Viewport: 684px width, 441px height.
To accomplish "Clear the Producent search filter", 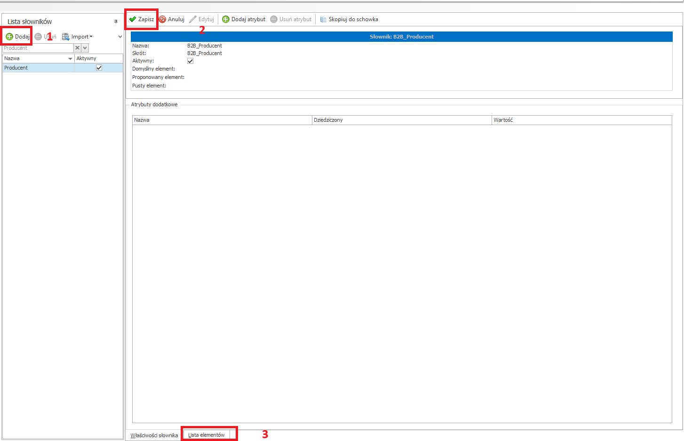I will pos(78,48).
